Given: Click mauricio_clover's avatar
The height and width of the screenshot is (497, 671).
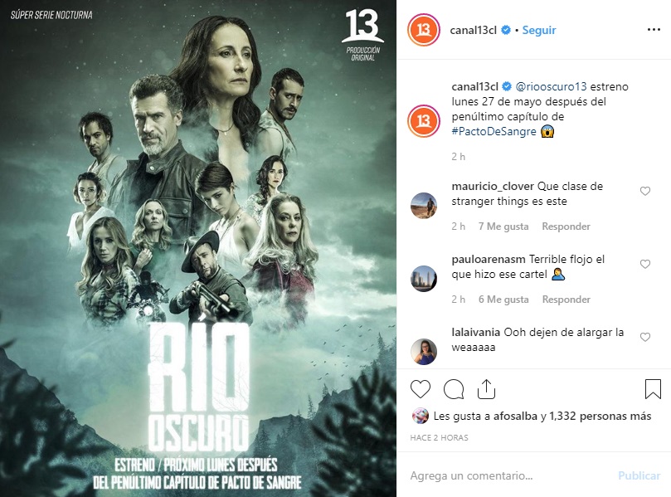Looking at the screenshot, I should click(424, 206).
